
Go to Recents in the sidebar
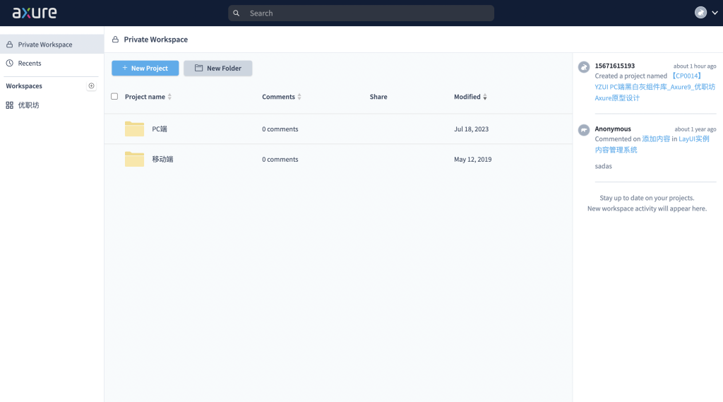coord(30,63)
